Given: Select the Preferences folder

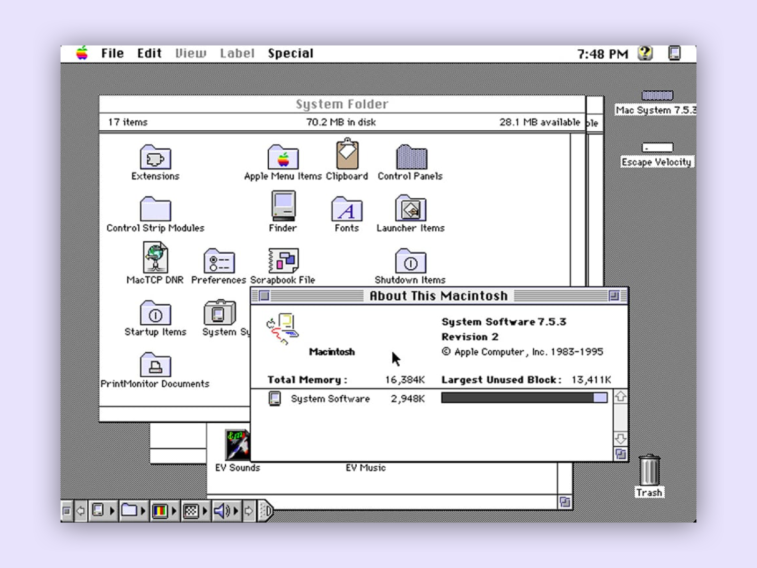Looking at the screenshot, I should 219,261.
